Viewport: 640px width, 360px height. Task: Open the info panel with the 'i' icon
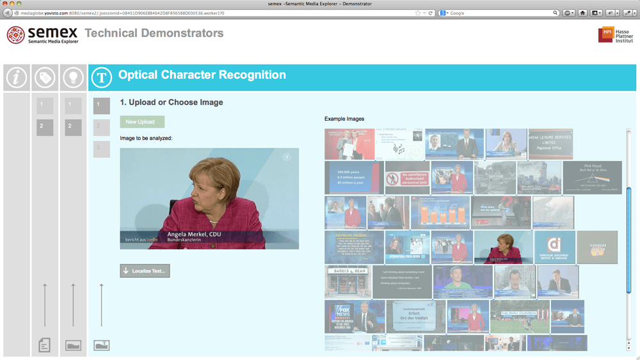[17, 78]
